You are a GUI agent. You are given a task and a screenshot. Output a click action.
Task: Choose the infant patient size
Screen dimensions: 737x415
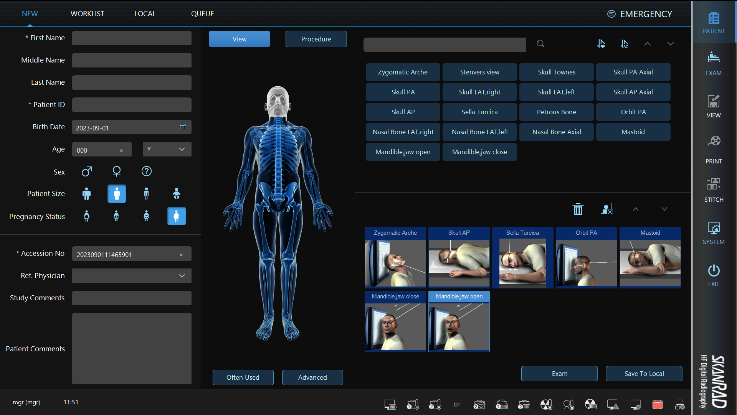[176, 194]
